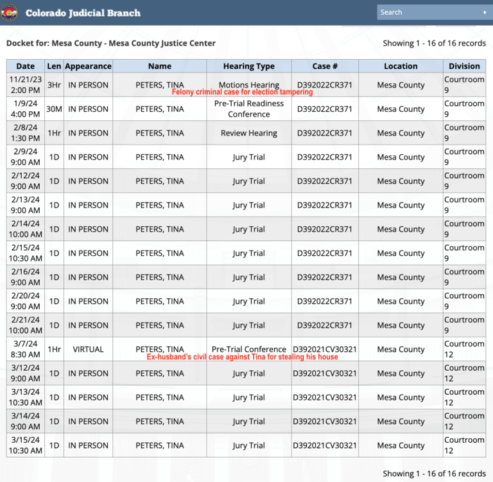The height and width of the screenshot is (482, 493).
Task: Click the Docket for Mesa County heading
Action: click(111, 43)
